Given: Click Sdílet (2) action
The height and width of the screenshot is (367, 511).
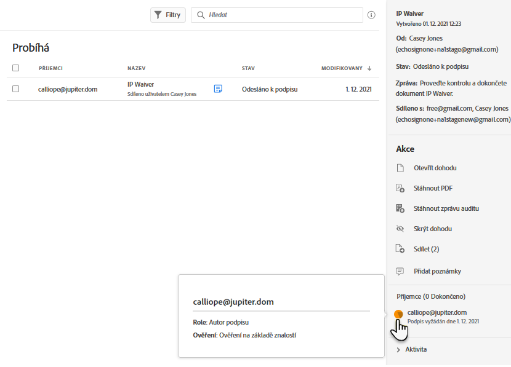Looking at the screenshot, I should pyautogui.click(x=426, y=249).
